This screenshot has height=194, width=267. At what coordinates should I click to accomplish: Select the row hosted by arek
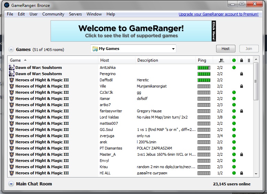click(x=131, y=142)
